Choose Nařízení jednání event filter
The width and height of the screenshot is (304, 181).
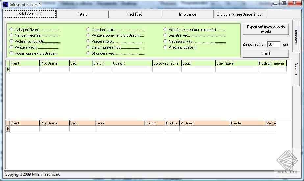(11, 35)
